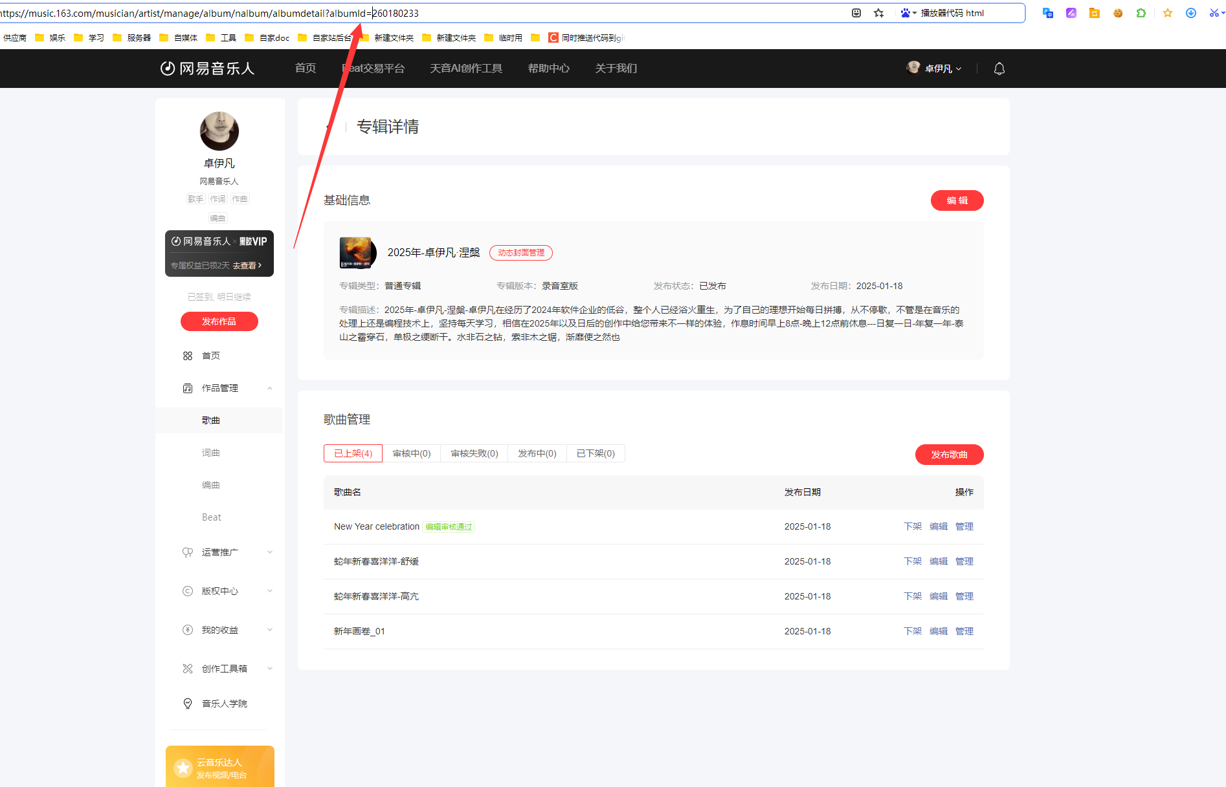Click the 首页 grid icon in sidebar
The image size is (1226, 787).
(188, 356)
